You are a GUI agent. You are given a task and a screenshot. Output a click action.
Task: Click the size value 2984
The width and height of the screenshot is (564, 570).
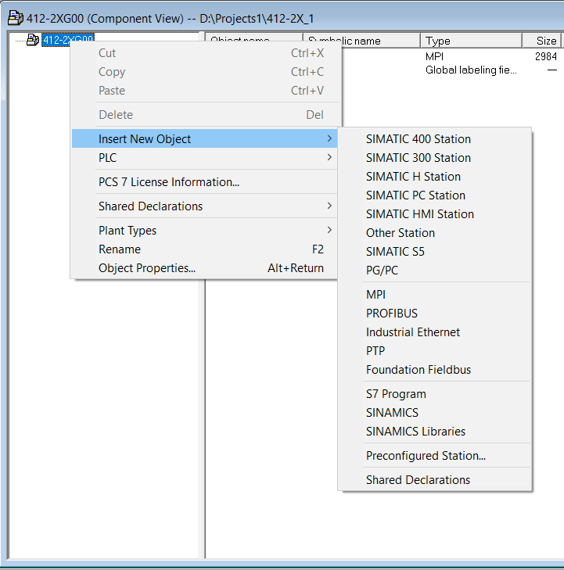coord(546,57)
